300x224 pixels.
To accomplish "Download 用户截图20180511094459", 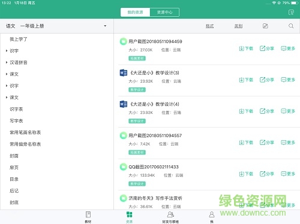I will pos(246,49).
